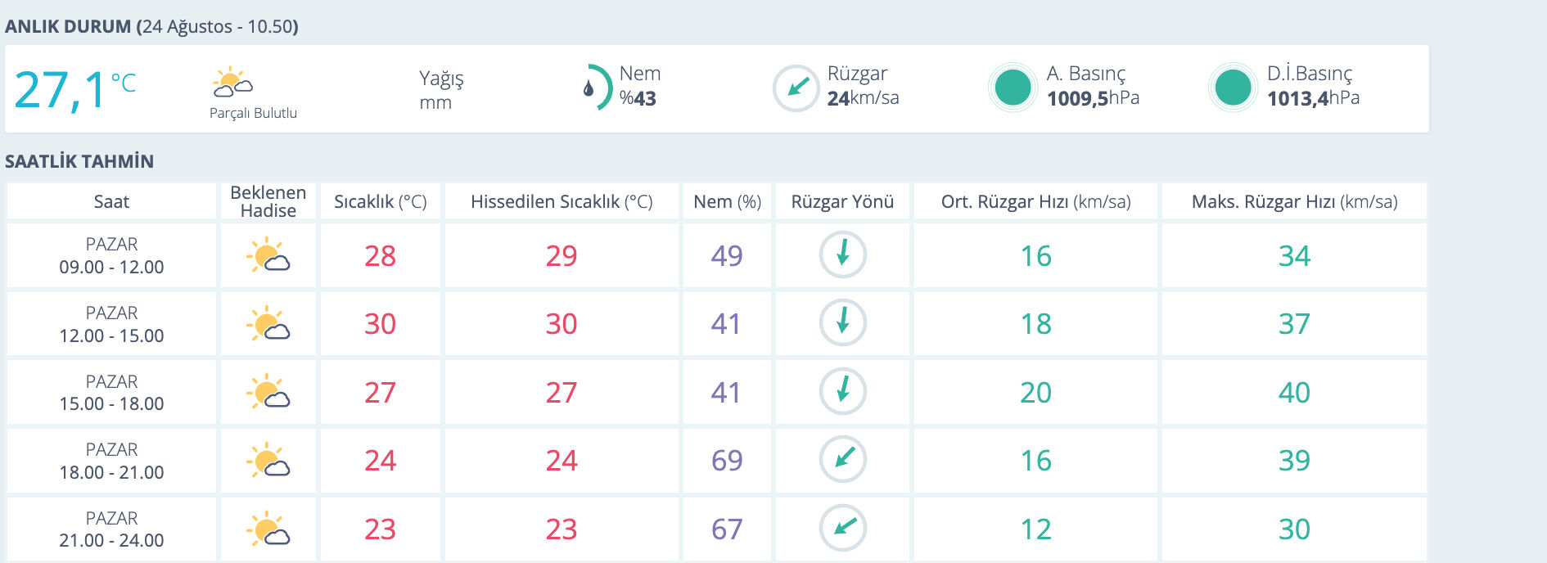Click the Hissedilen Sıcaklık column header
The image size is (1547, 563).
point(562,201)
